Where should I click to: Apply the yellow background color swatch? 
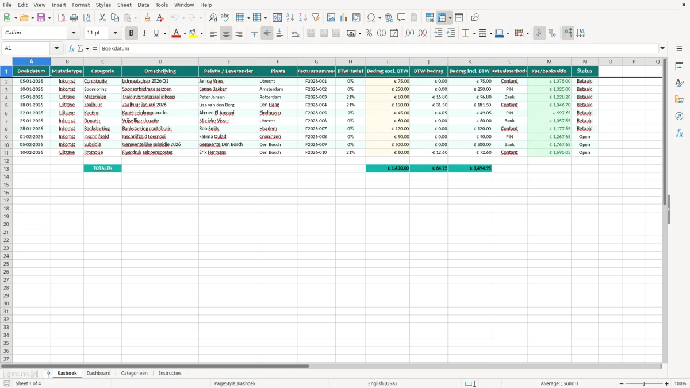pos(193,33)
